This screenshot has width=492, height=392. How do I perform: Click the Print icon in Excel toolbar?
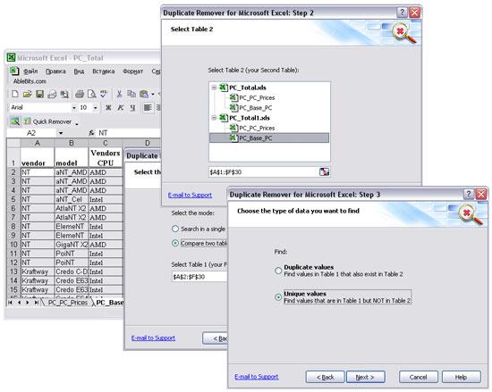pyautogui.click(x=80, y=94)
